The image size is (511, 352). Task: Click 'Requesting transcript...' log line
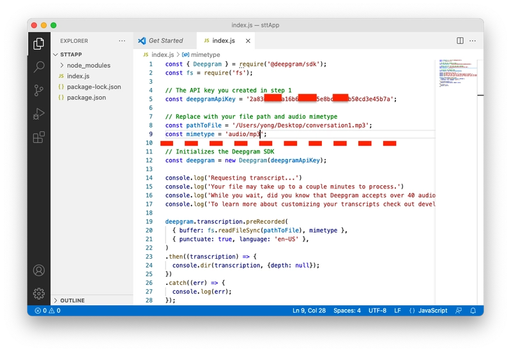tap(233, 178)
